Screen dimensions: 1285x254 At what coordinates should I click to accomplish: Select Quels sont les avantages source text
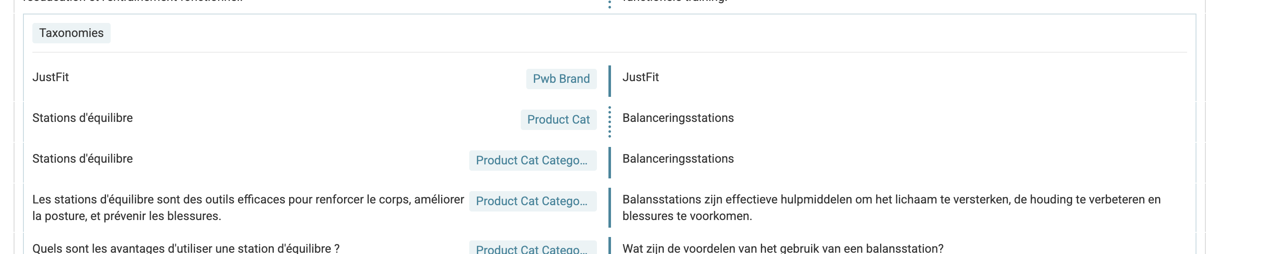pyautogui.click(x=186, y=248)
